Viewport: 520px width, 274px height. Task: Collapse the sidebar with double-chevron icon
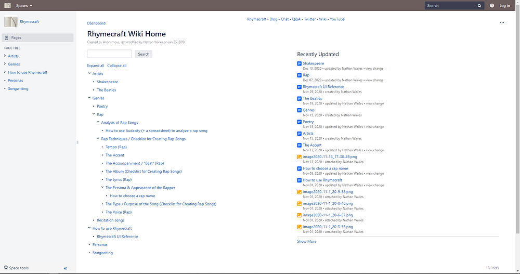click(x=66, y=268)
